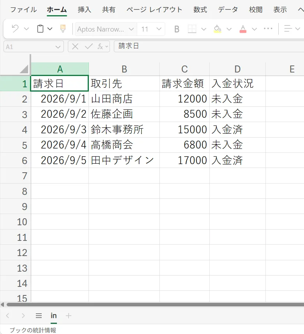304x334 pixels.
Task: Expand the Paste options dropdown arrow
Action: [50, 29]
